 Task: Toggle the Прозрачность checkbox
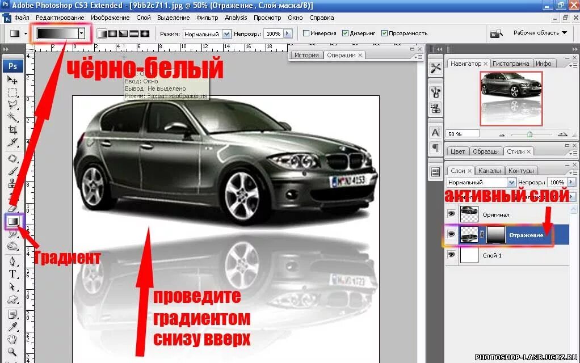pos(384,33)
